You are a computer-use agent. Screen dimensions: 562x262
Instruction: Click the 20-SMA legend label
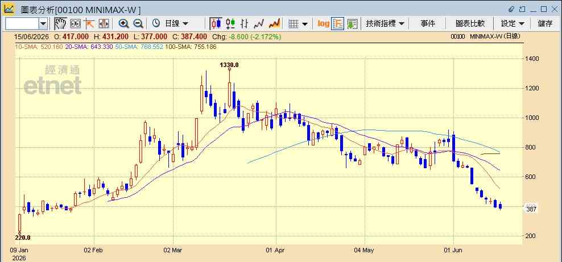point(89,47)
